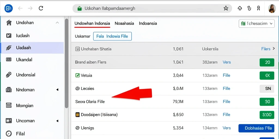The image size is (279, 139).
Task: Click value 5,354 in Uenigs row
Action: click(x=178, y=128)
